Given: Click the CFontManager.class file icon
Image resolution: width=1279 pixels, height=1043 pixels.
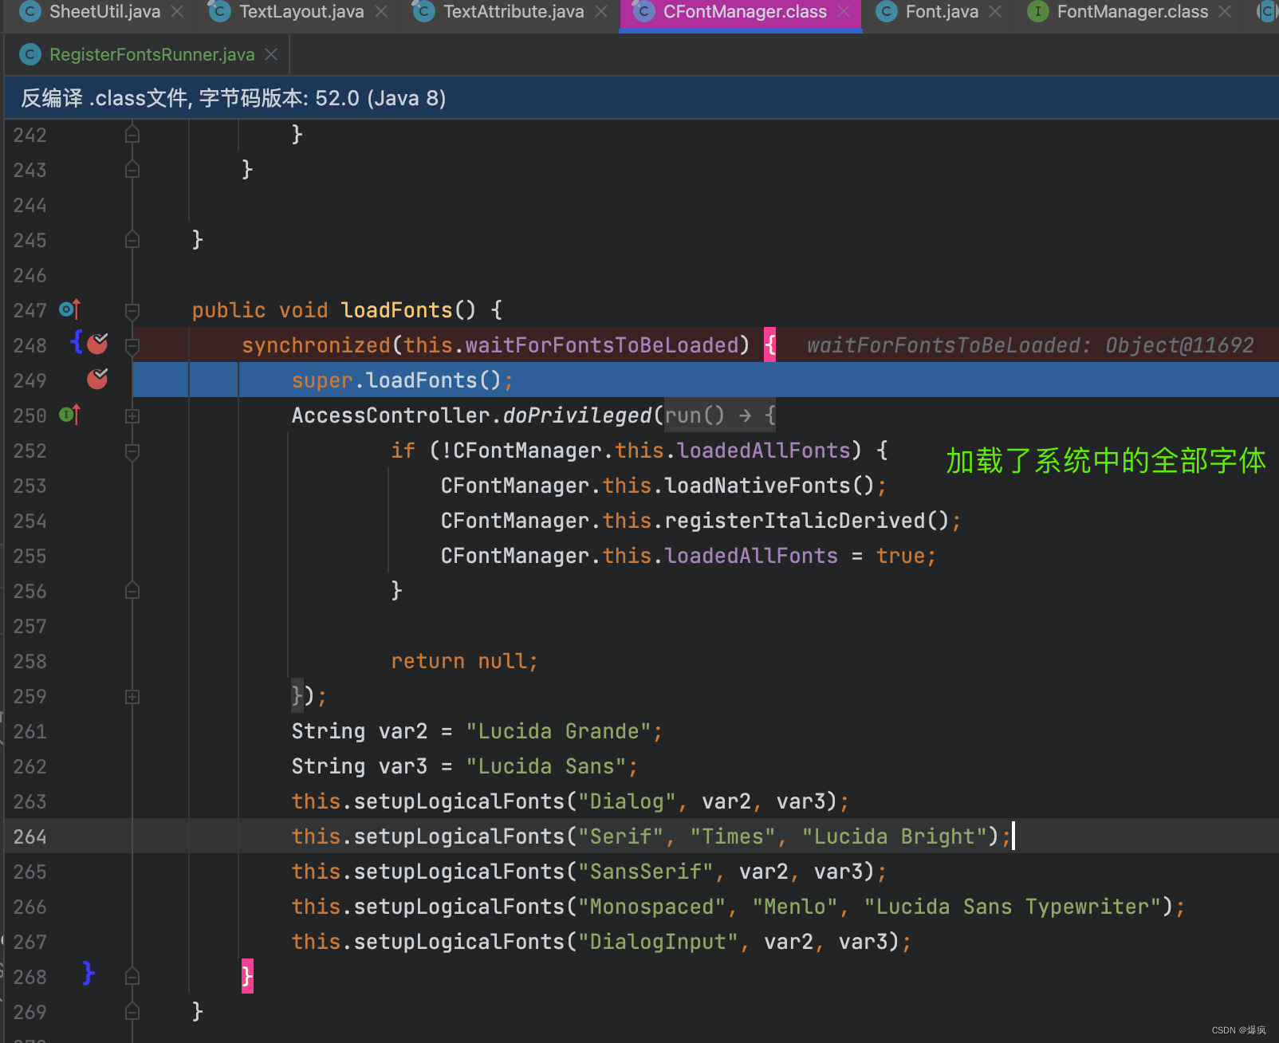Looking at the screenshot, I should tap(643, 12).
